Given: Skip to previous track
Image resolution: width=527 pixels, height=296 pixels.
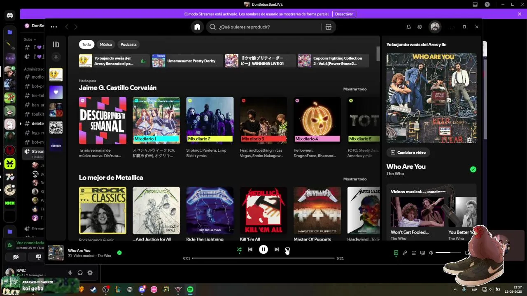Looking at the screenshot, I should pos(250,250).
